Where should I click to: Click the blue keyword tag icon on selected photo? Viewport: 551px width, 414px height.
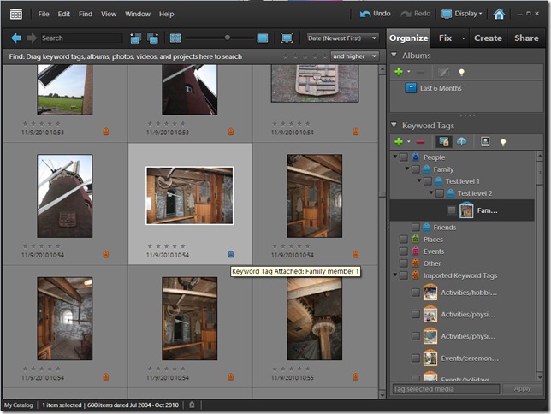pos(230,254)
